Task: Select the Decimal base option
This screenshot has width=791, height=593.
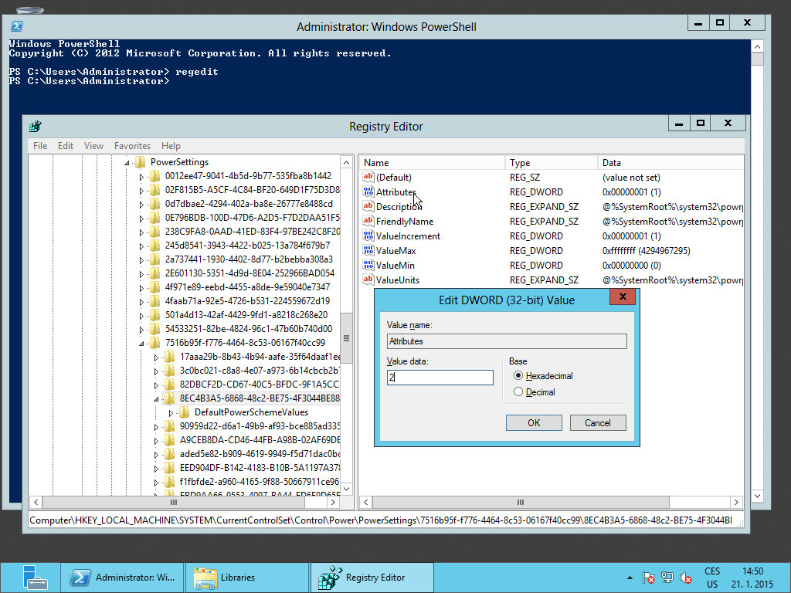Action: click(x=518, y=392)
